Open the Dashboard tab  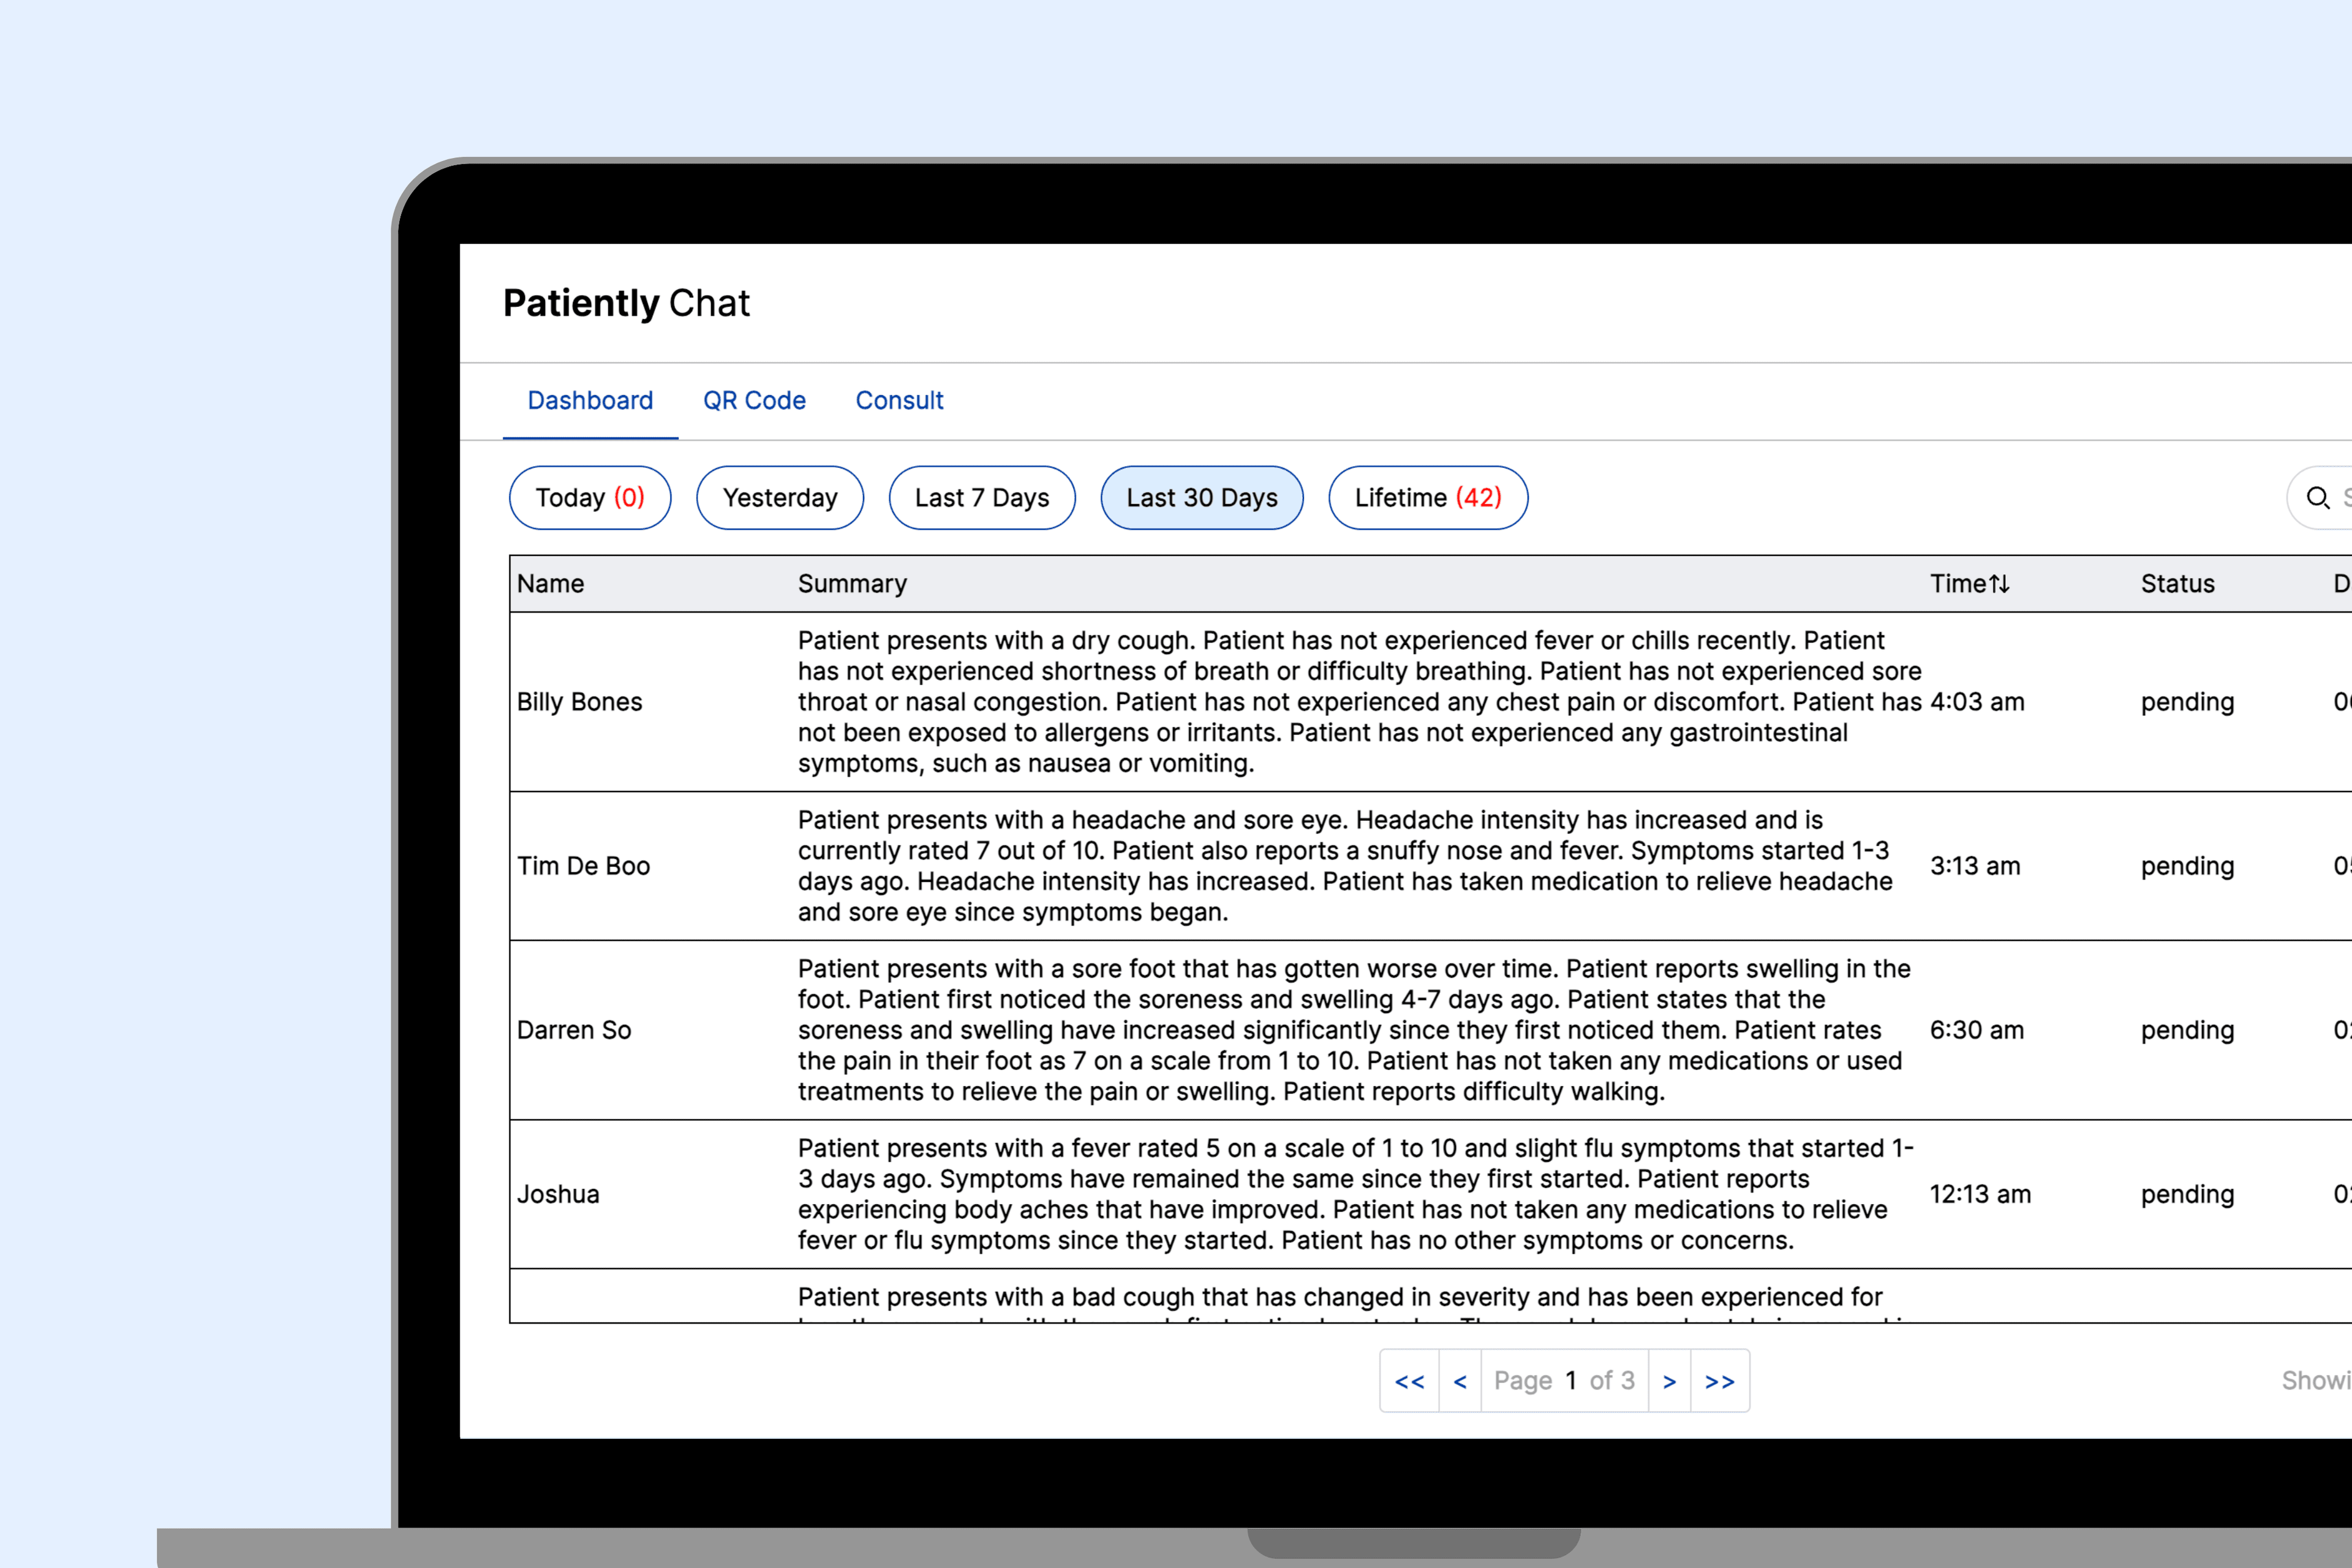[x=590, y=400]
